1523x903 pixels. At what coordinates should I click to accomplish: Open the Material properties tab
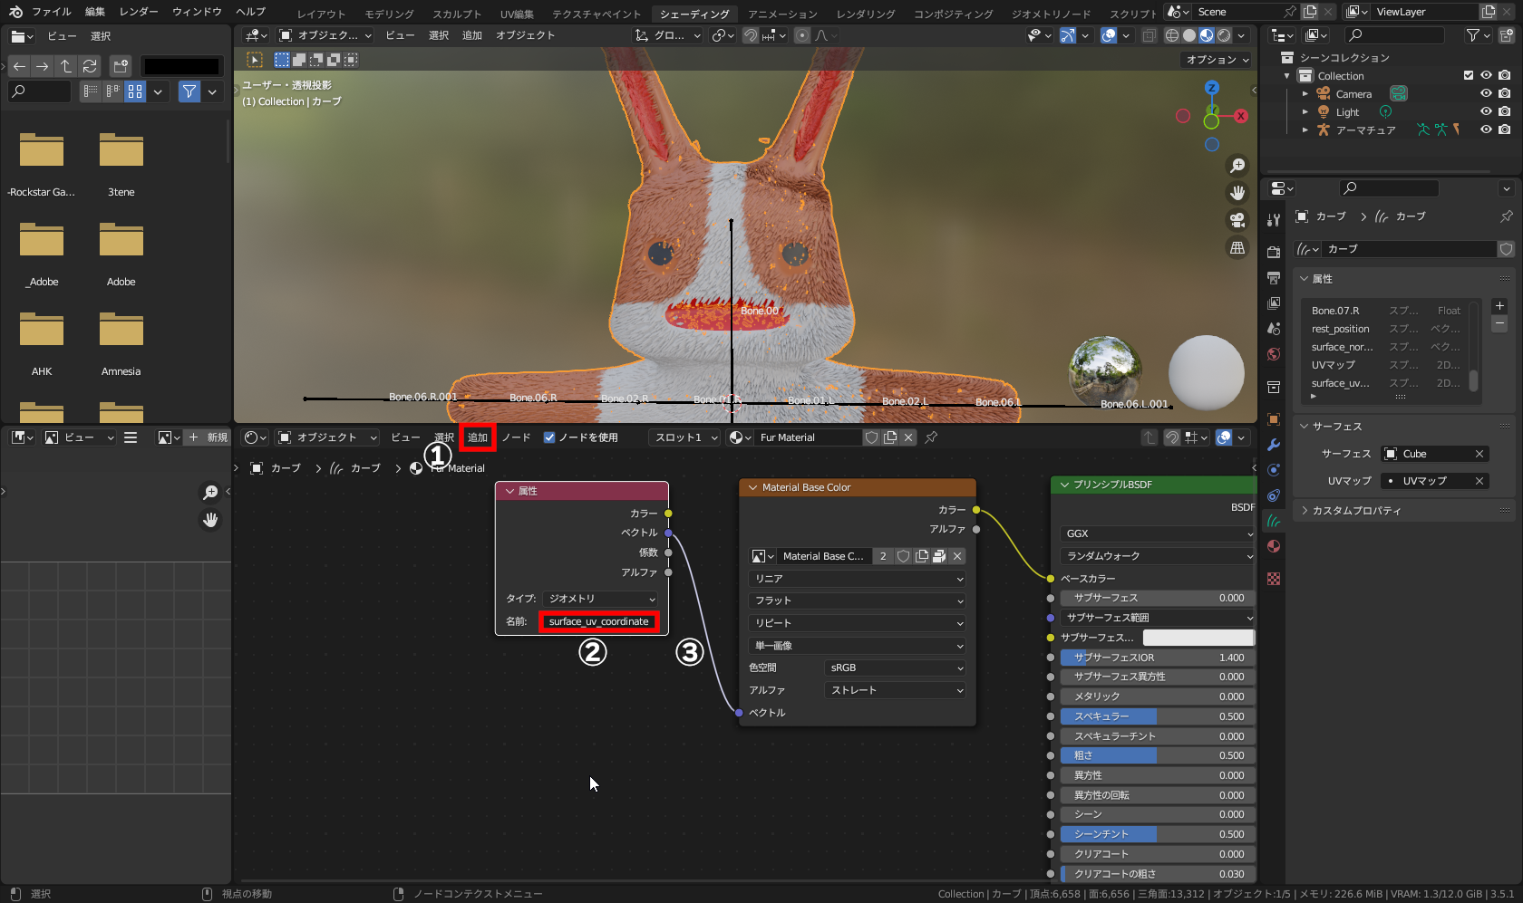(1274, 546)
